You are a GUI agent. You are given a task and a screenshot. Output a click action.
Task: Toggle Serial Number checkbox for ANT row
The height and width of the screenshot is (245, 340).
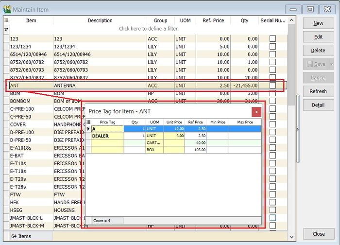pyautogui.click(x=272, y=85)
